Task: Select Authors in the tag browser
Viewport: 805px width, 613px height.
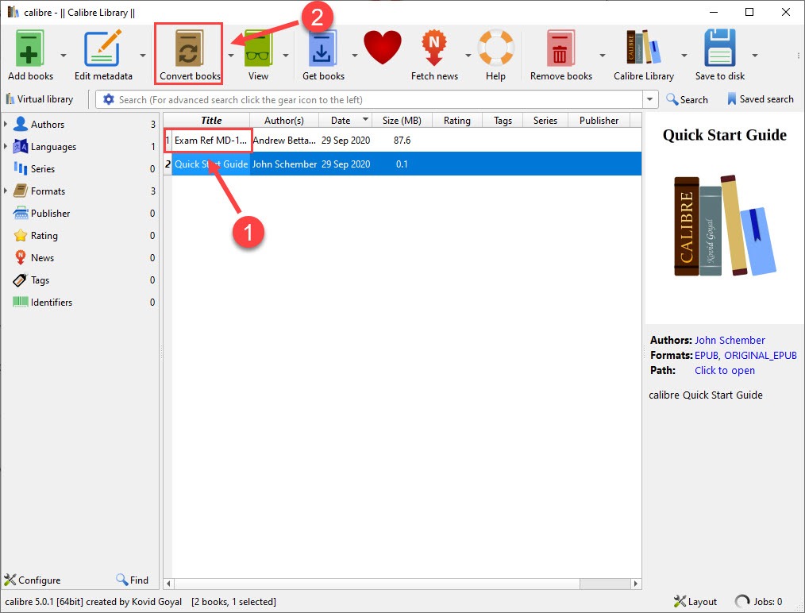Action: (47, 124)
